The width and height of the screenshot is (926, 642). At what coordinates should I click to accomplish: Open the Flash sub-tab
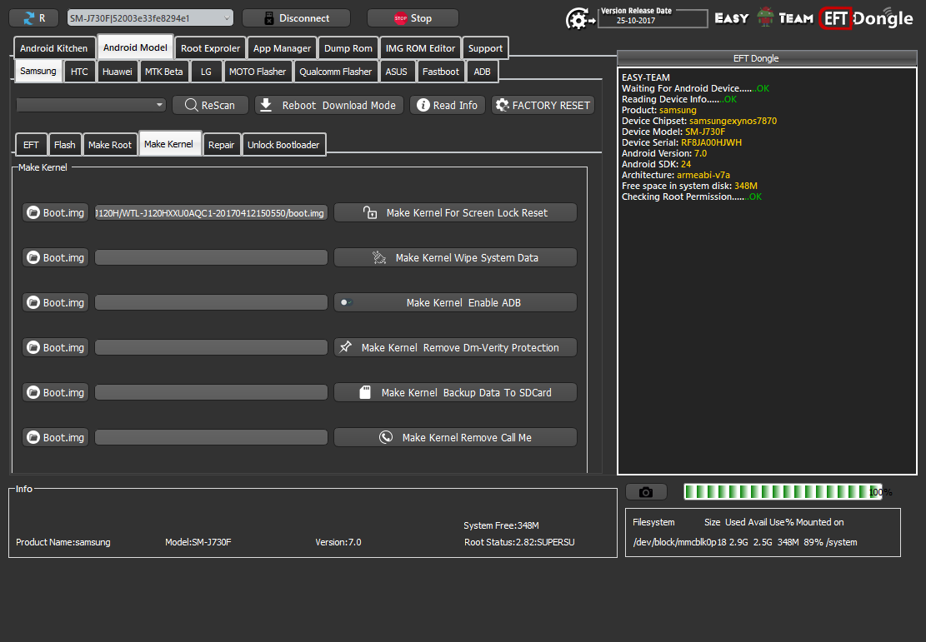pyautogui.click(x=64, y=145)
